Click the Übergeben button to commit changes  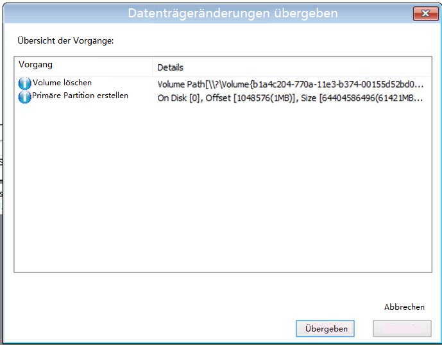tap(325, 328)
